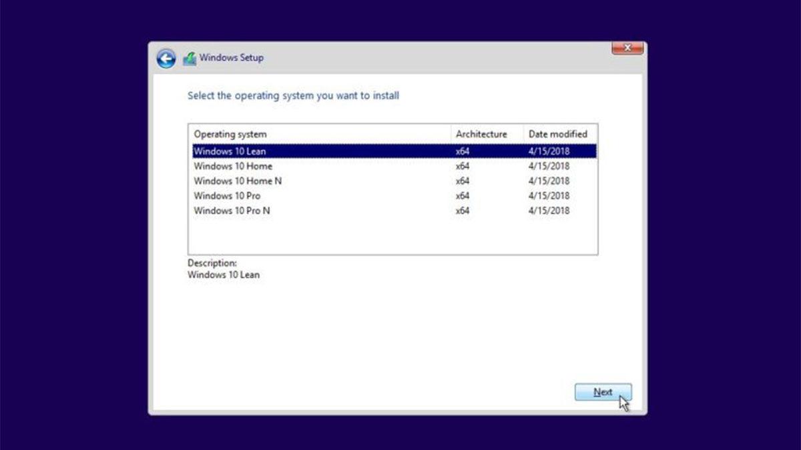Sort by the Operating system column
801x450 pixels.
[231, 134]
